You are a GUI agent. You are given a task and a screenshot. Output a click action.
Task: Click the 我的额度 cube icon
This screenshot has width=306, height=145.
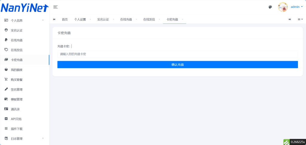coord(6,70)
